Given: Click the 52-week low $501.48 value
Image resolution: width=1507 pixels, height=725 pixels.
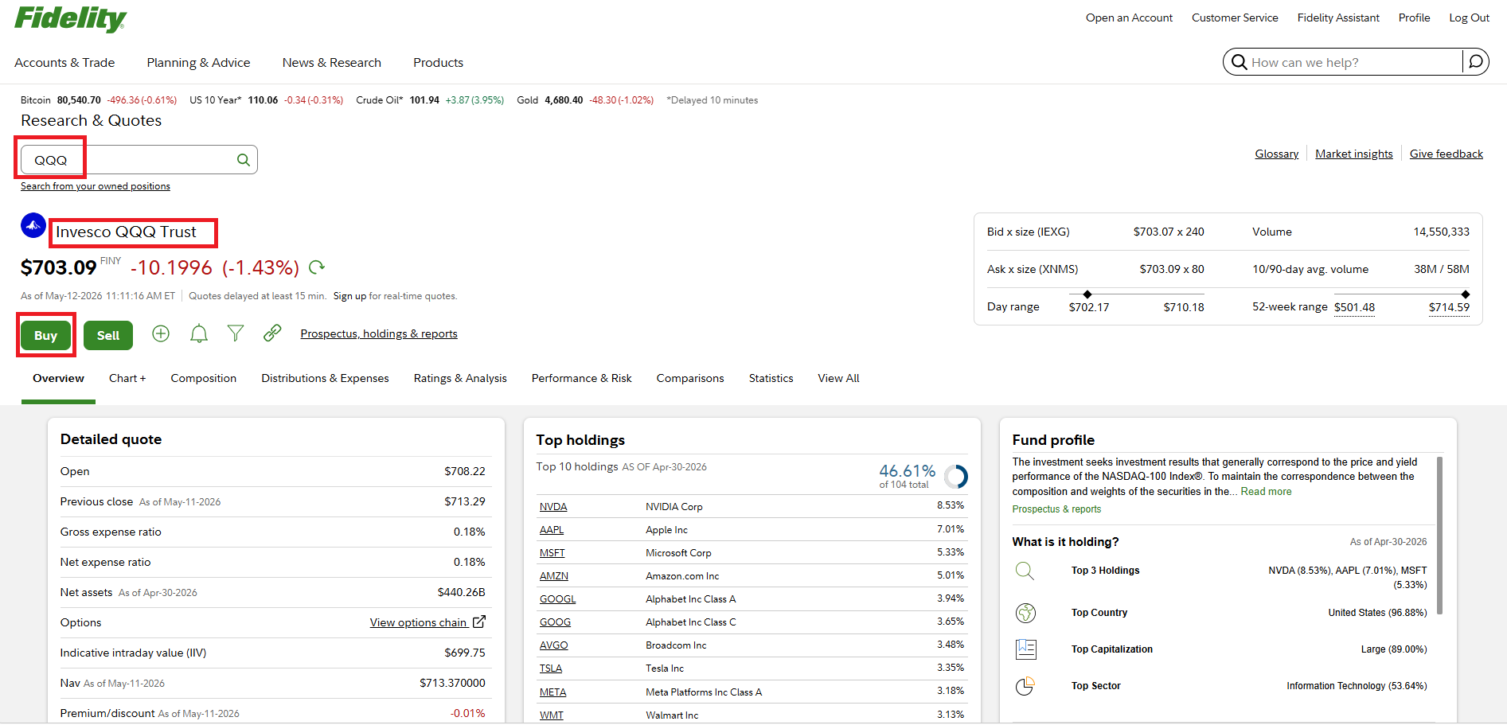Looking at the screenshot, I should point(1354,307).
